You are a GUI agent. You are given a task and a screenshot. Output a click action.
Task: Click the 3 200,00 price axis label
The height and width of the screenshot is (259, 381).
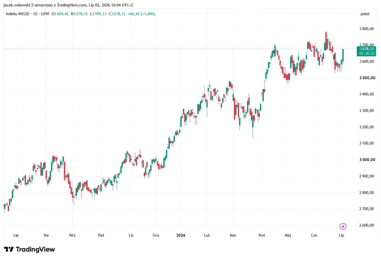tap(367, 127)
